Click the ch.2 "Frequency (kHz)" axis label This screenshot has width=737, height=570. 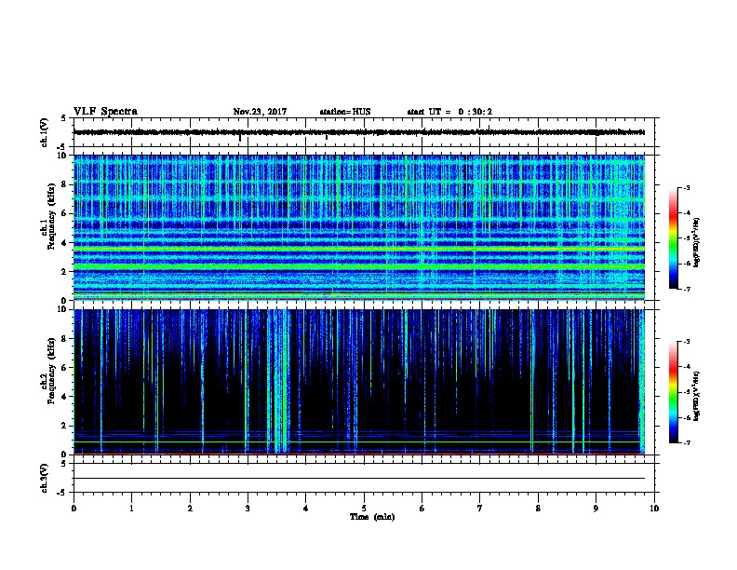(x=52, y=371)
